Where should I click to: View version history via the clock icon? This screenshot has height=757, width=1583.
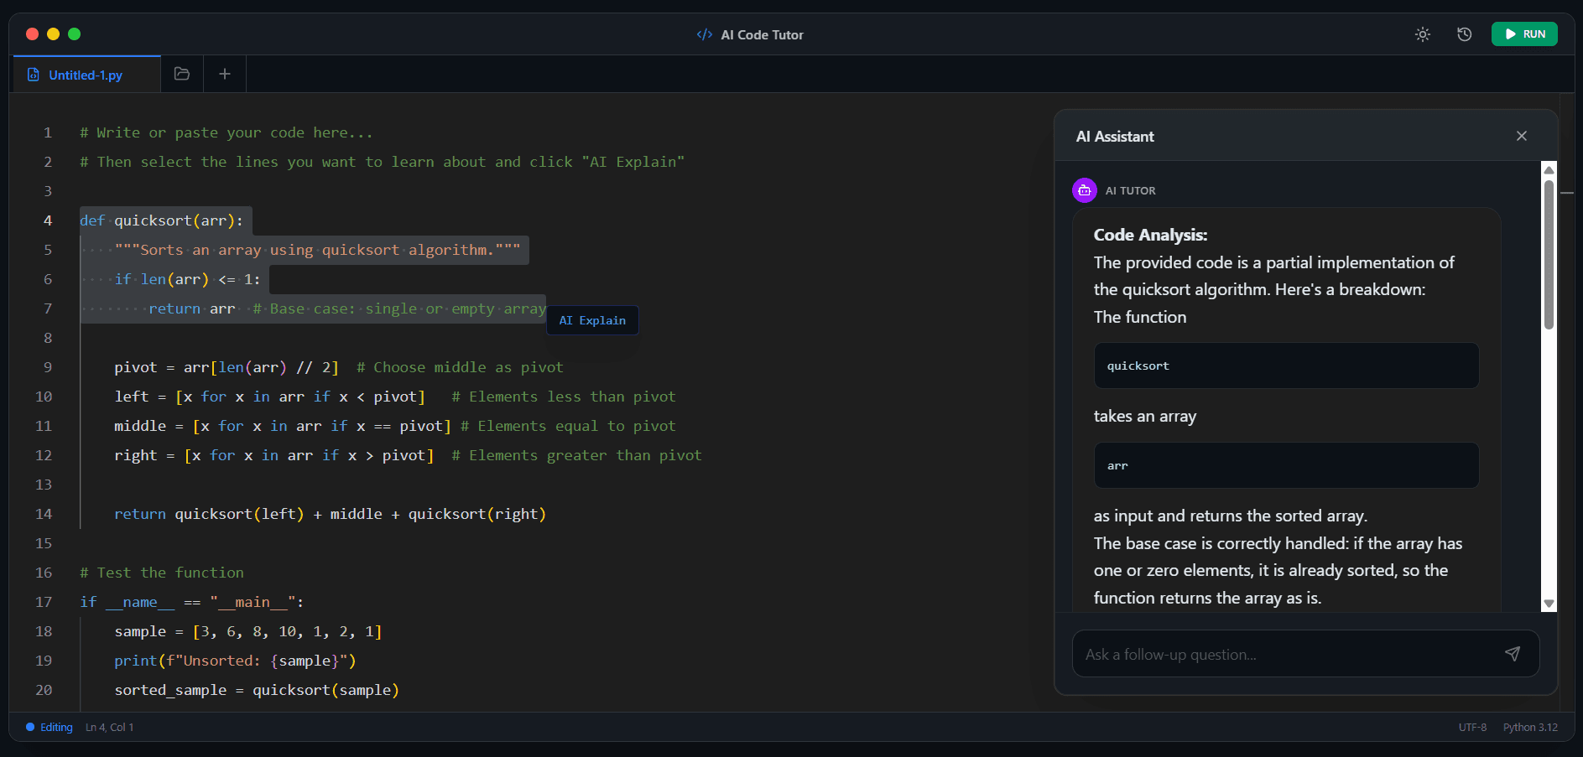pos(1464,34)
